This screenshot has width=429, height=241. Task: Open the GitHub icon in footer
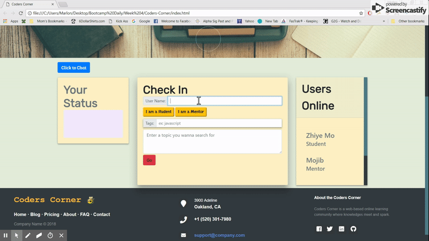(353, 229)
